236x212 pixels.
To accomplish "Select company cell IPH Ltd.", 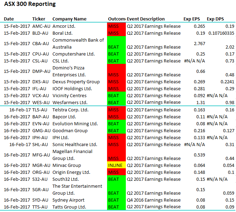I will tap(60, 138).
